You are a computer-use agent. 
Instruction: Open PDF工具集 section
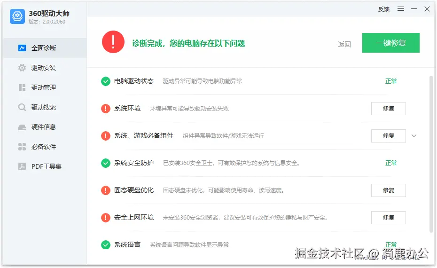[x=45, y=166]
